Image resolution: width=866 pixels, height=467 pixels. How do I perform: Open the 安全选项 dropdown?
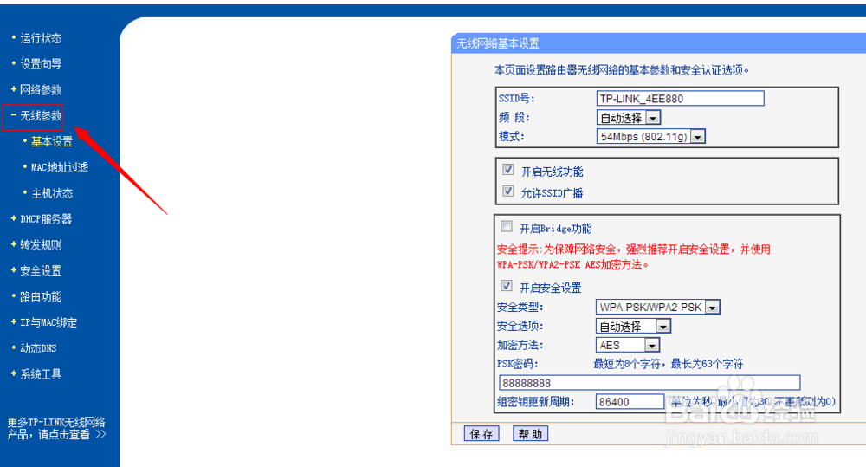coord(633,326)
